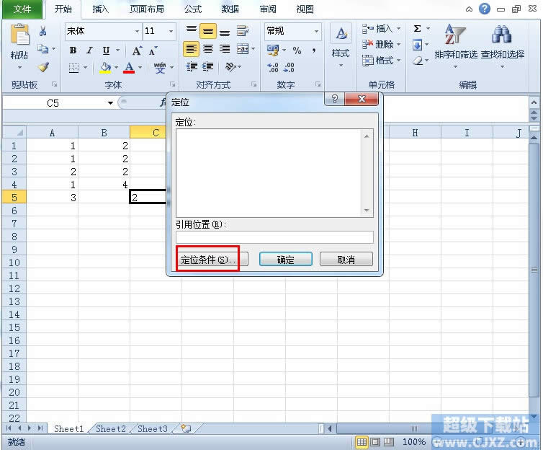Screen dimensions: 543x450
Task: Click the dialog help question mark button
Action: [335, 99]
